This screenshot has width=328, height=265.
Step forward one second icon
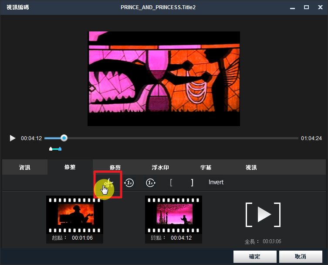pos(150,182)
